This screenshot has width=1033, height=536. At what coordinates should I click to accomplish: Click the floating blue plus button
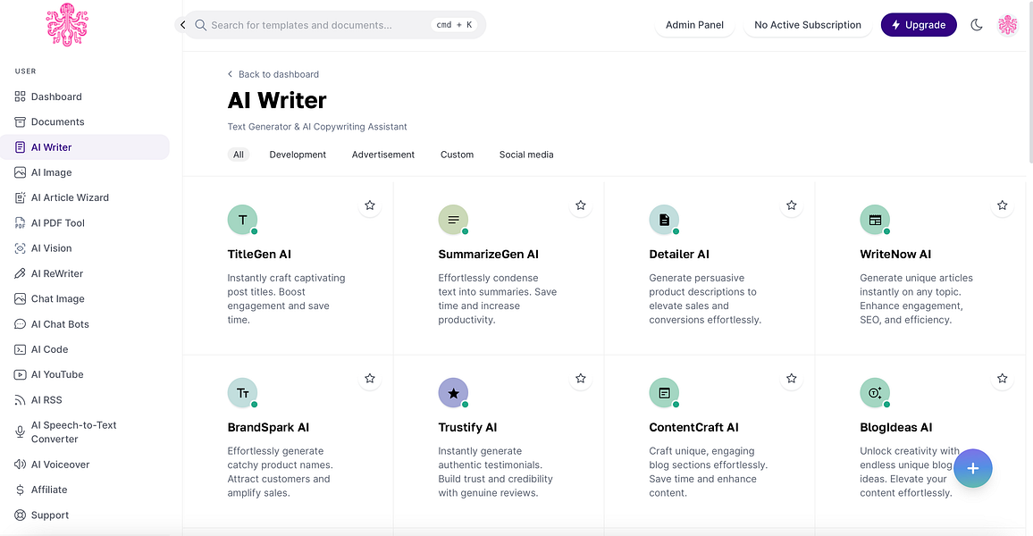[972, 468]
